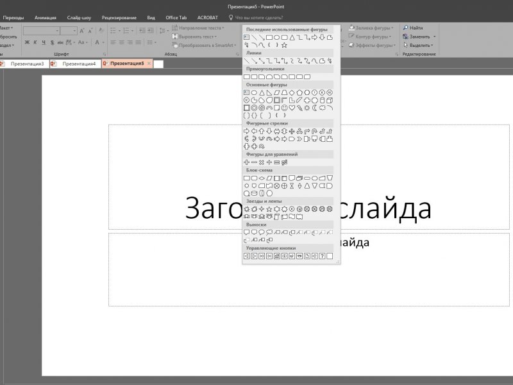Select the Help action button with question mark
Image resolution: width=513 pixels, height=385 pixels.
(x=322, y=256)
